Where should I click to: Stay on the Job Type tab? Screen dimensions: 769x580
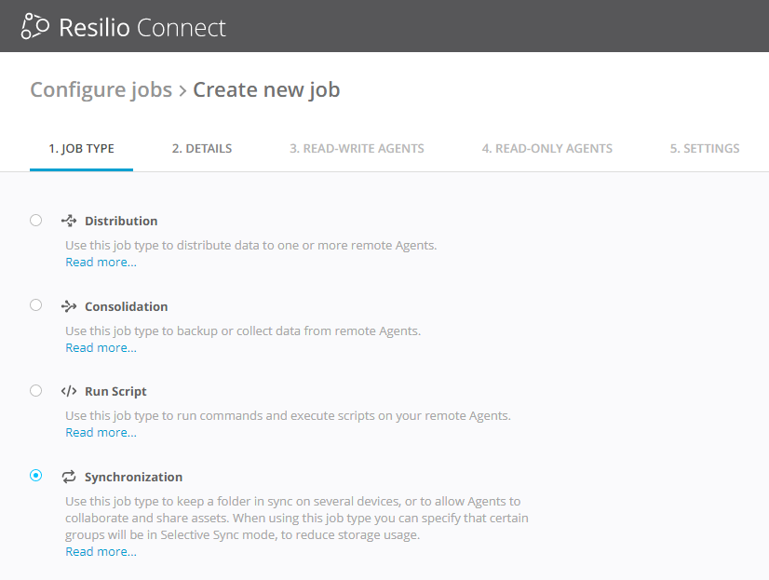81,148
